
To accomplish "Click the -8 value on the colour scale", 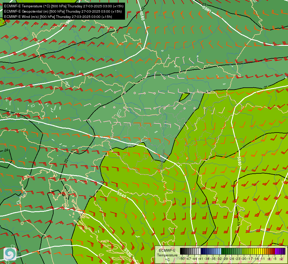I will [x=269, y=259].
